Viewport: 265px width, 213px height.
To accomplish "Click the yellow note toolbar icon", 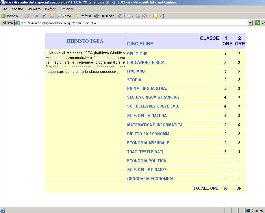I will tap(155, 16).
